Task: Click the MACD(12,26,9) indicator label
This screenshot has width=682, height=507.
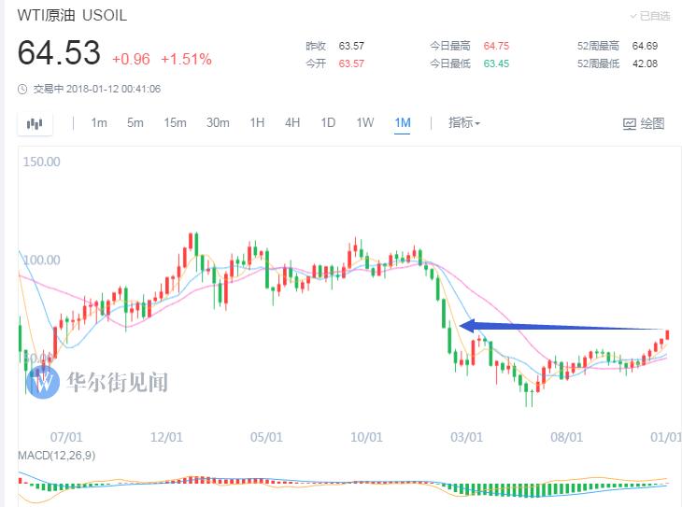Action: (56, 455)
